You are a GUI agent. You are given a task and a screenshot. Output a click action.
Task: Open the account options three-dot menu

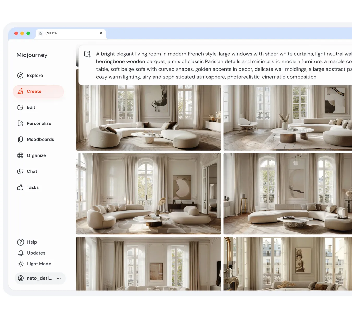(x=59, y=278)
